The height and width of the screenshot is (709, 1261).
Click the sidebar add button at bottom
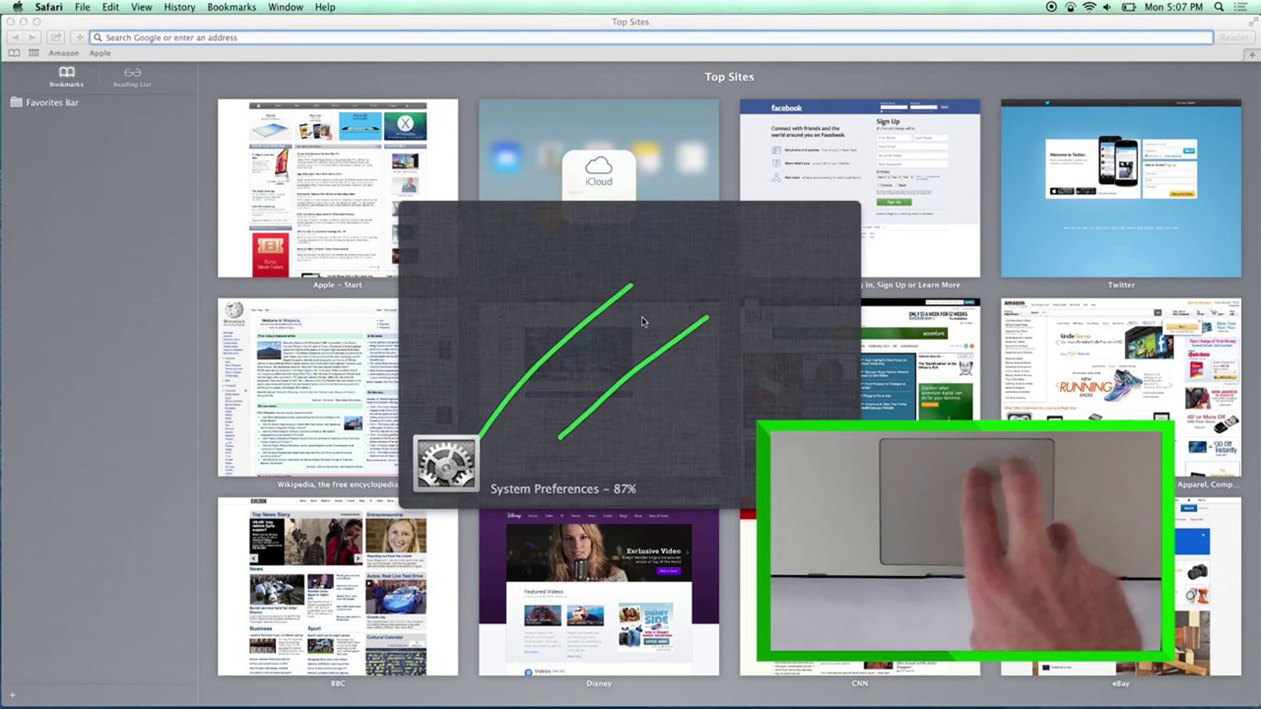[x=13, y=695]
